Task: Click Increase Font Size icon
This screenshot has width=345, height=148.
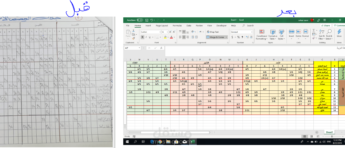Action: 170,32
